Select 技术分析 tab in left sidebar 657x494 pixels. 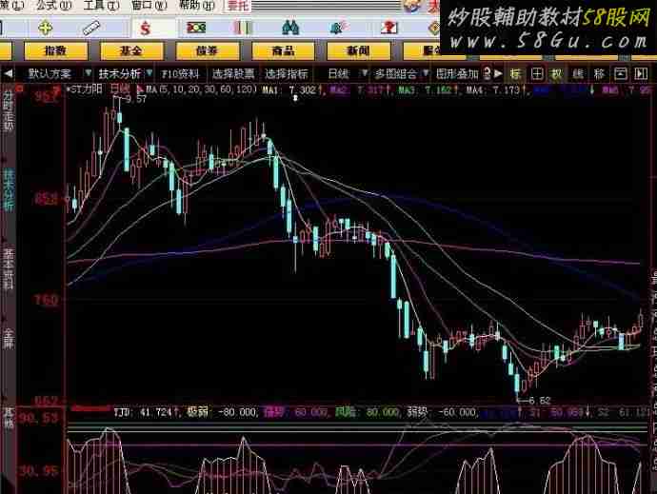[8, 189]
